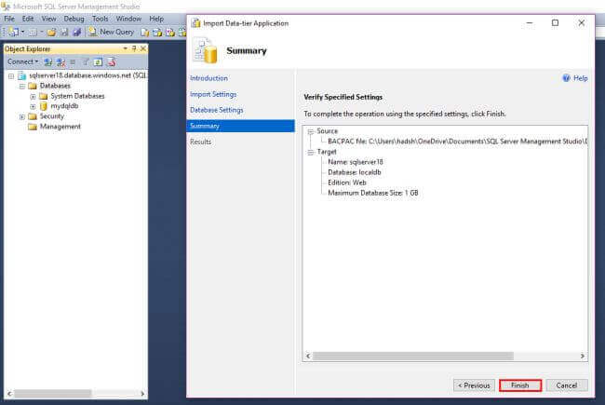
Task: Collapse the sqlserver18.database.windows.net server node
Action: (x=11, y=75)
